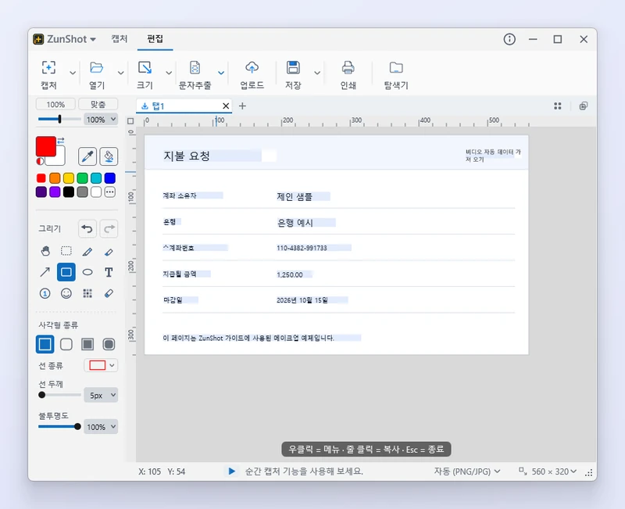Screen dimensions: 625x509
Task: Select the text T tool
Action: tap(109, 272)
